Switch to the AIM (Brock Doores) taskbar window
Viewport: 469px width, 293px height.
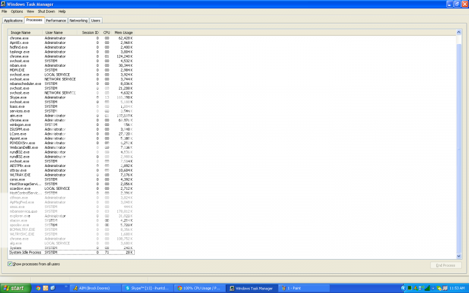click(95, 288)
